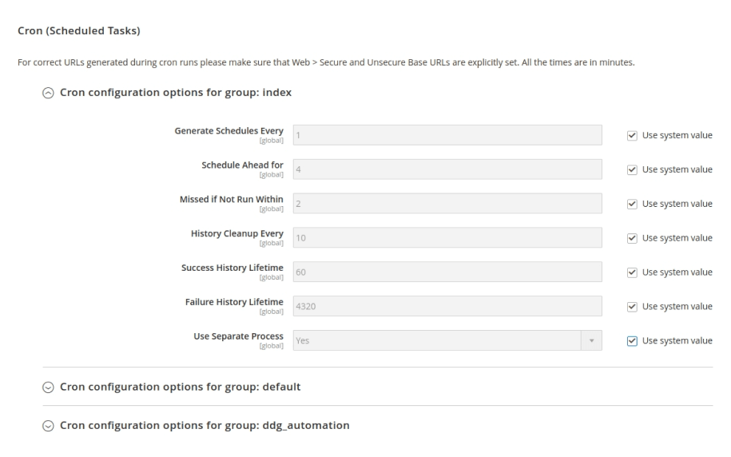Open Cron configuration group: ddg_automation heading

(x=205, y=426)
